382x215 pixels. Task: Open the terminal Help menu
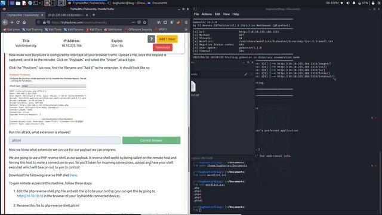point(236,14)
